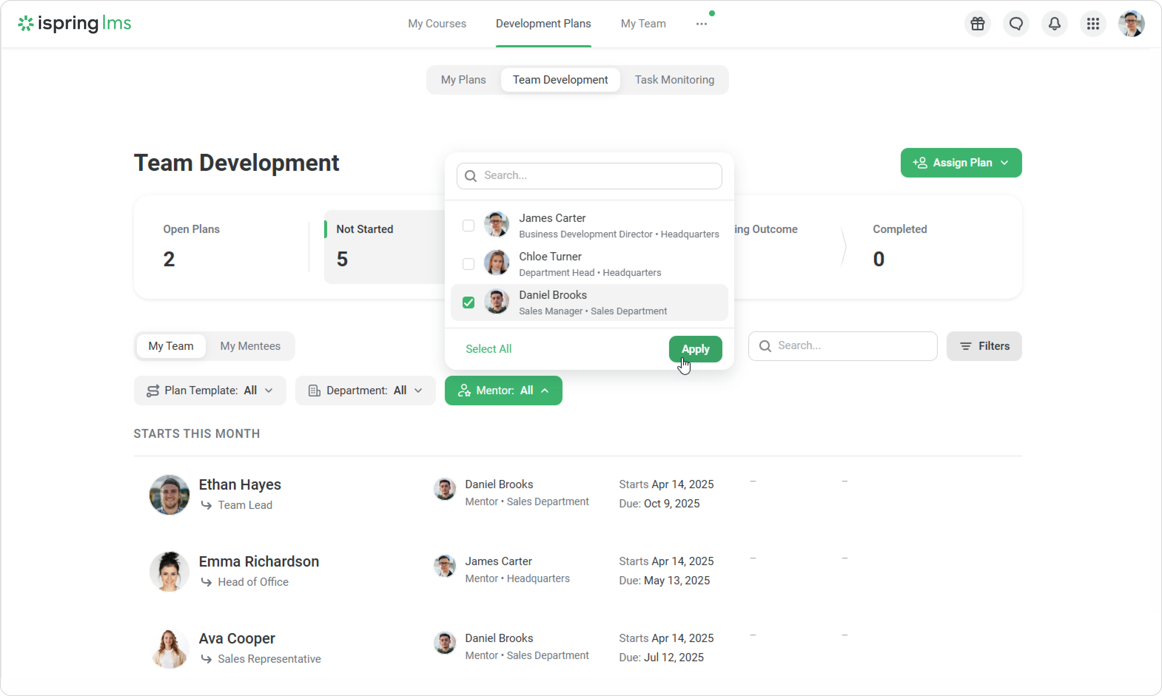Open the chat messages icon
Image resolution: width=1162 pixels, height=696 pixels.
[1016, 23]
